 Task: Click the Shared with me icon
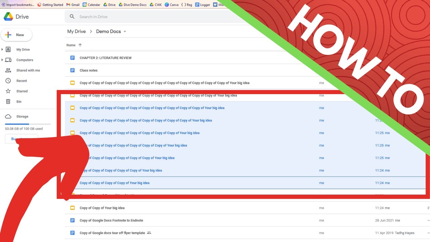(8, 70)
